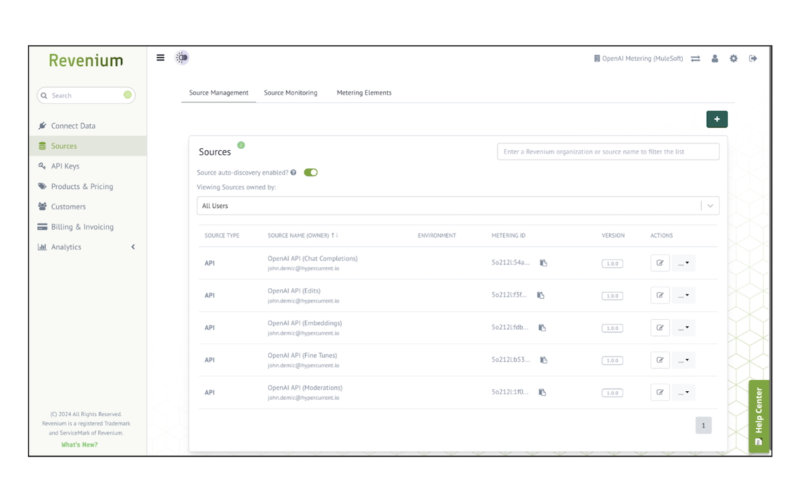Open the settings gear icon
Screen dimensions: 801x500
pyautogui.click(x=734, y=59)
